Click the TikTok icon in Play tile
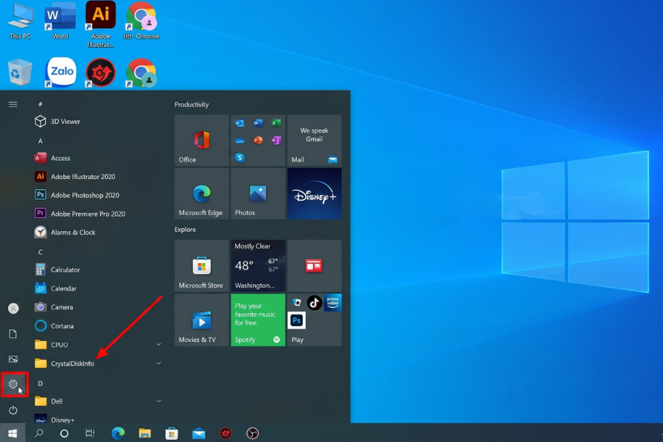 314,303
